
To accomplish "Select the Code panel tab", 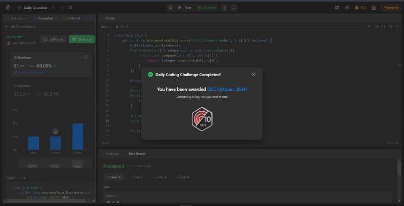I will pyautogui.click(x=108, y=18).
